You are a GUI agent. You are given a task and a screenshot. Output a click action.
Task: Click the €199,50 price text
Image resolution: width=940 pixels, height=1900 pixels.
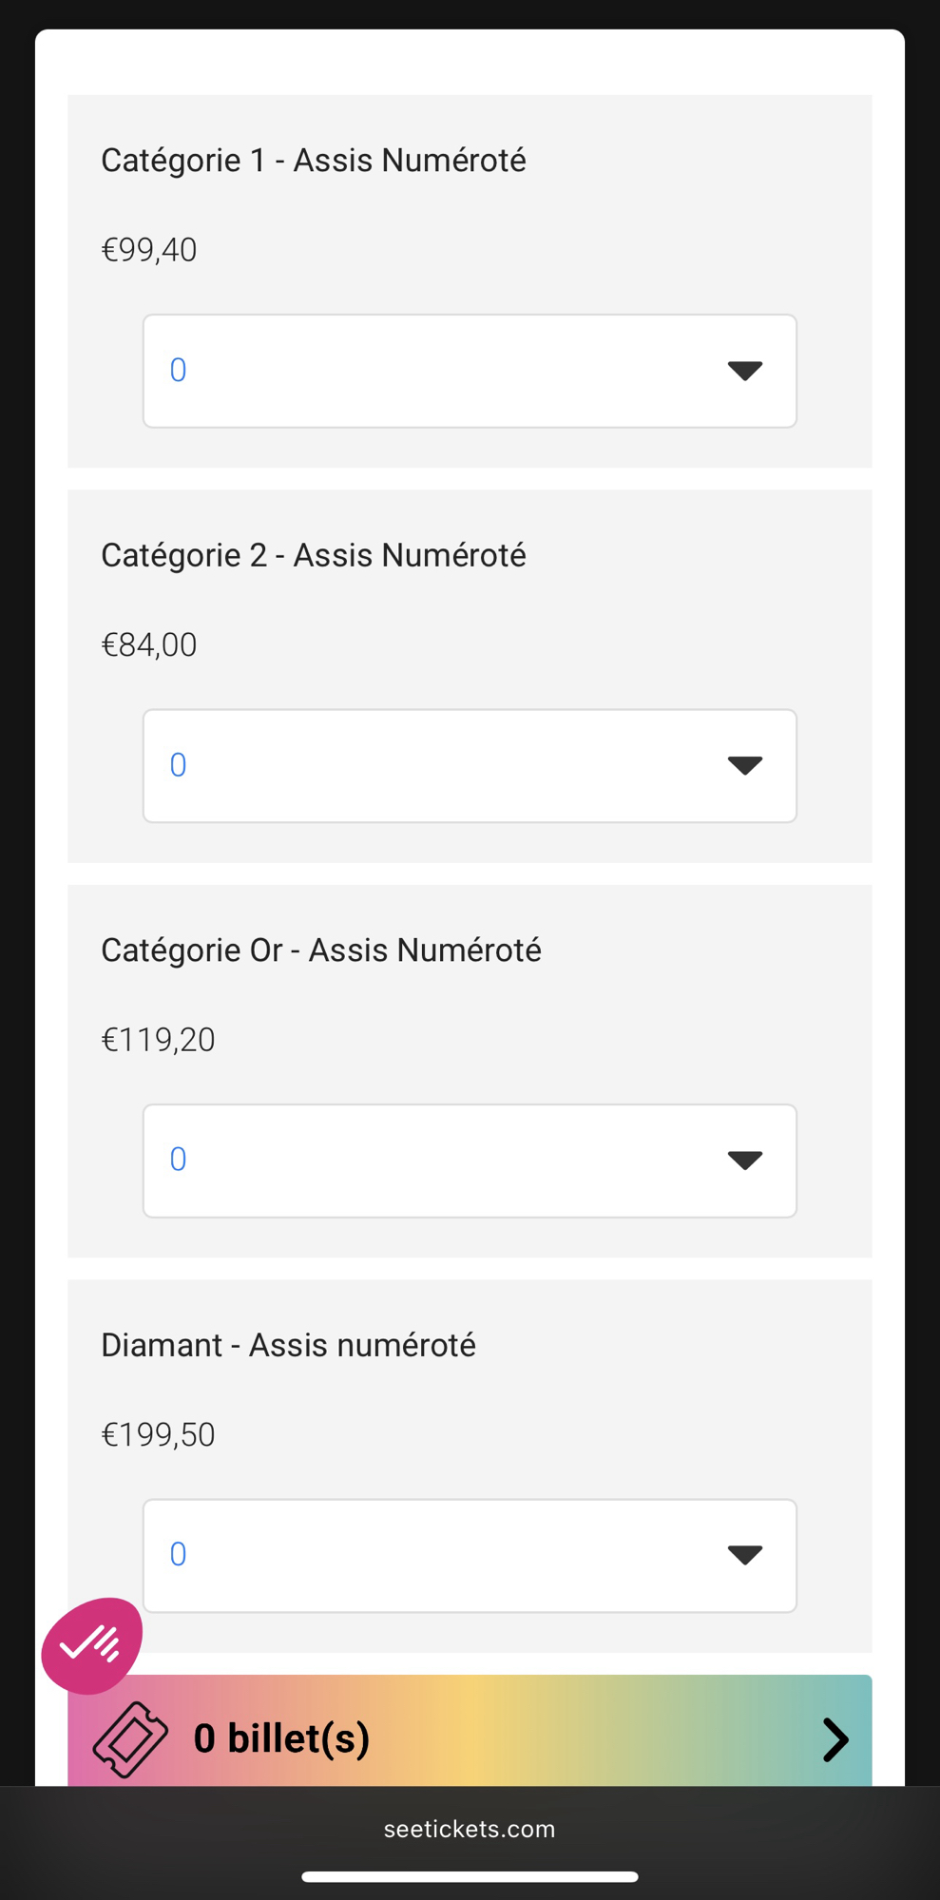(x=158, y=1434)
